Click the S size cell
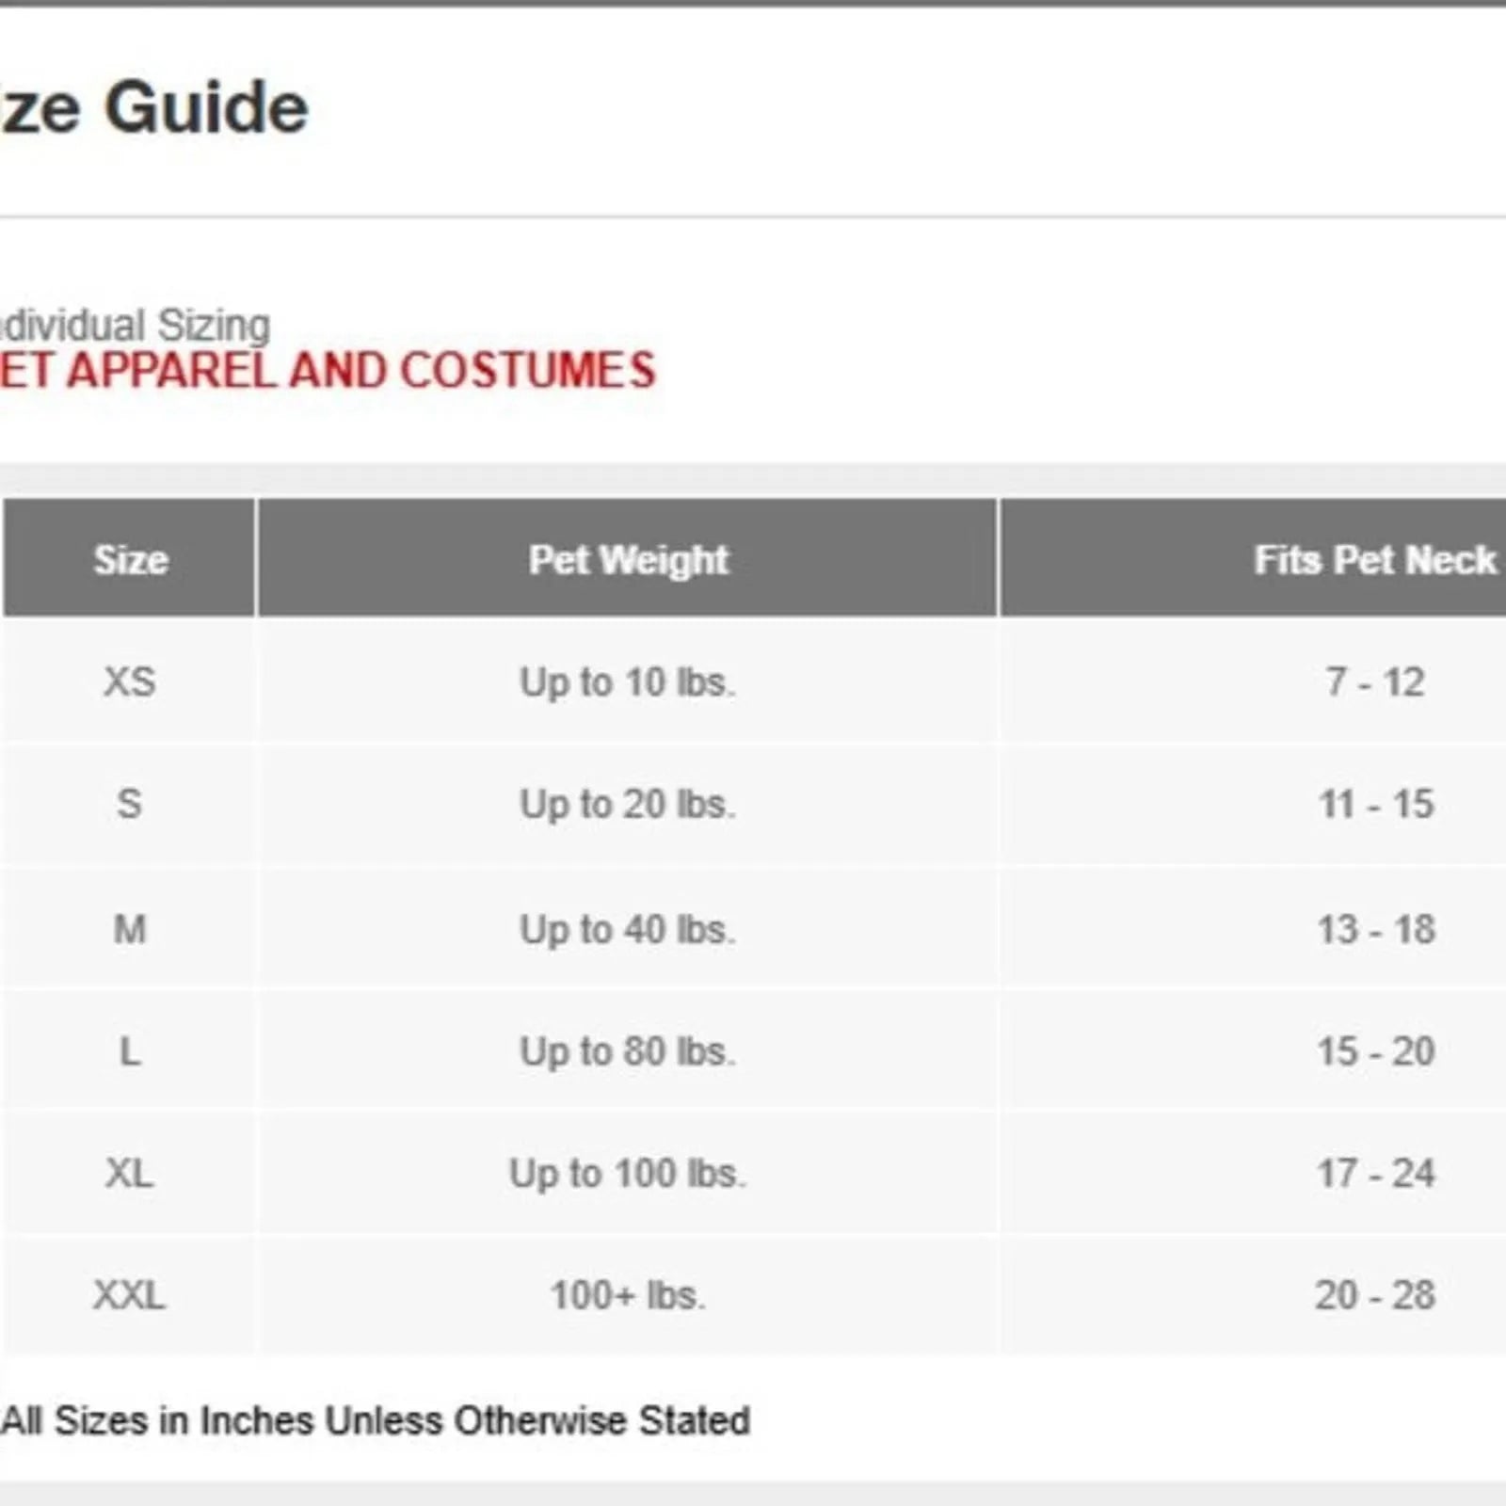Screen dimensions: 1506x1506 click(x=130, y=805)
